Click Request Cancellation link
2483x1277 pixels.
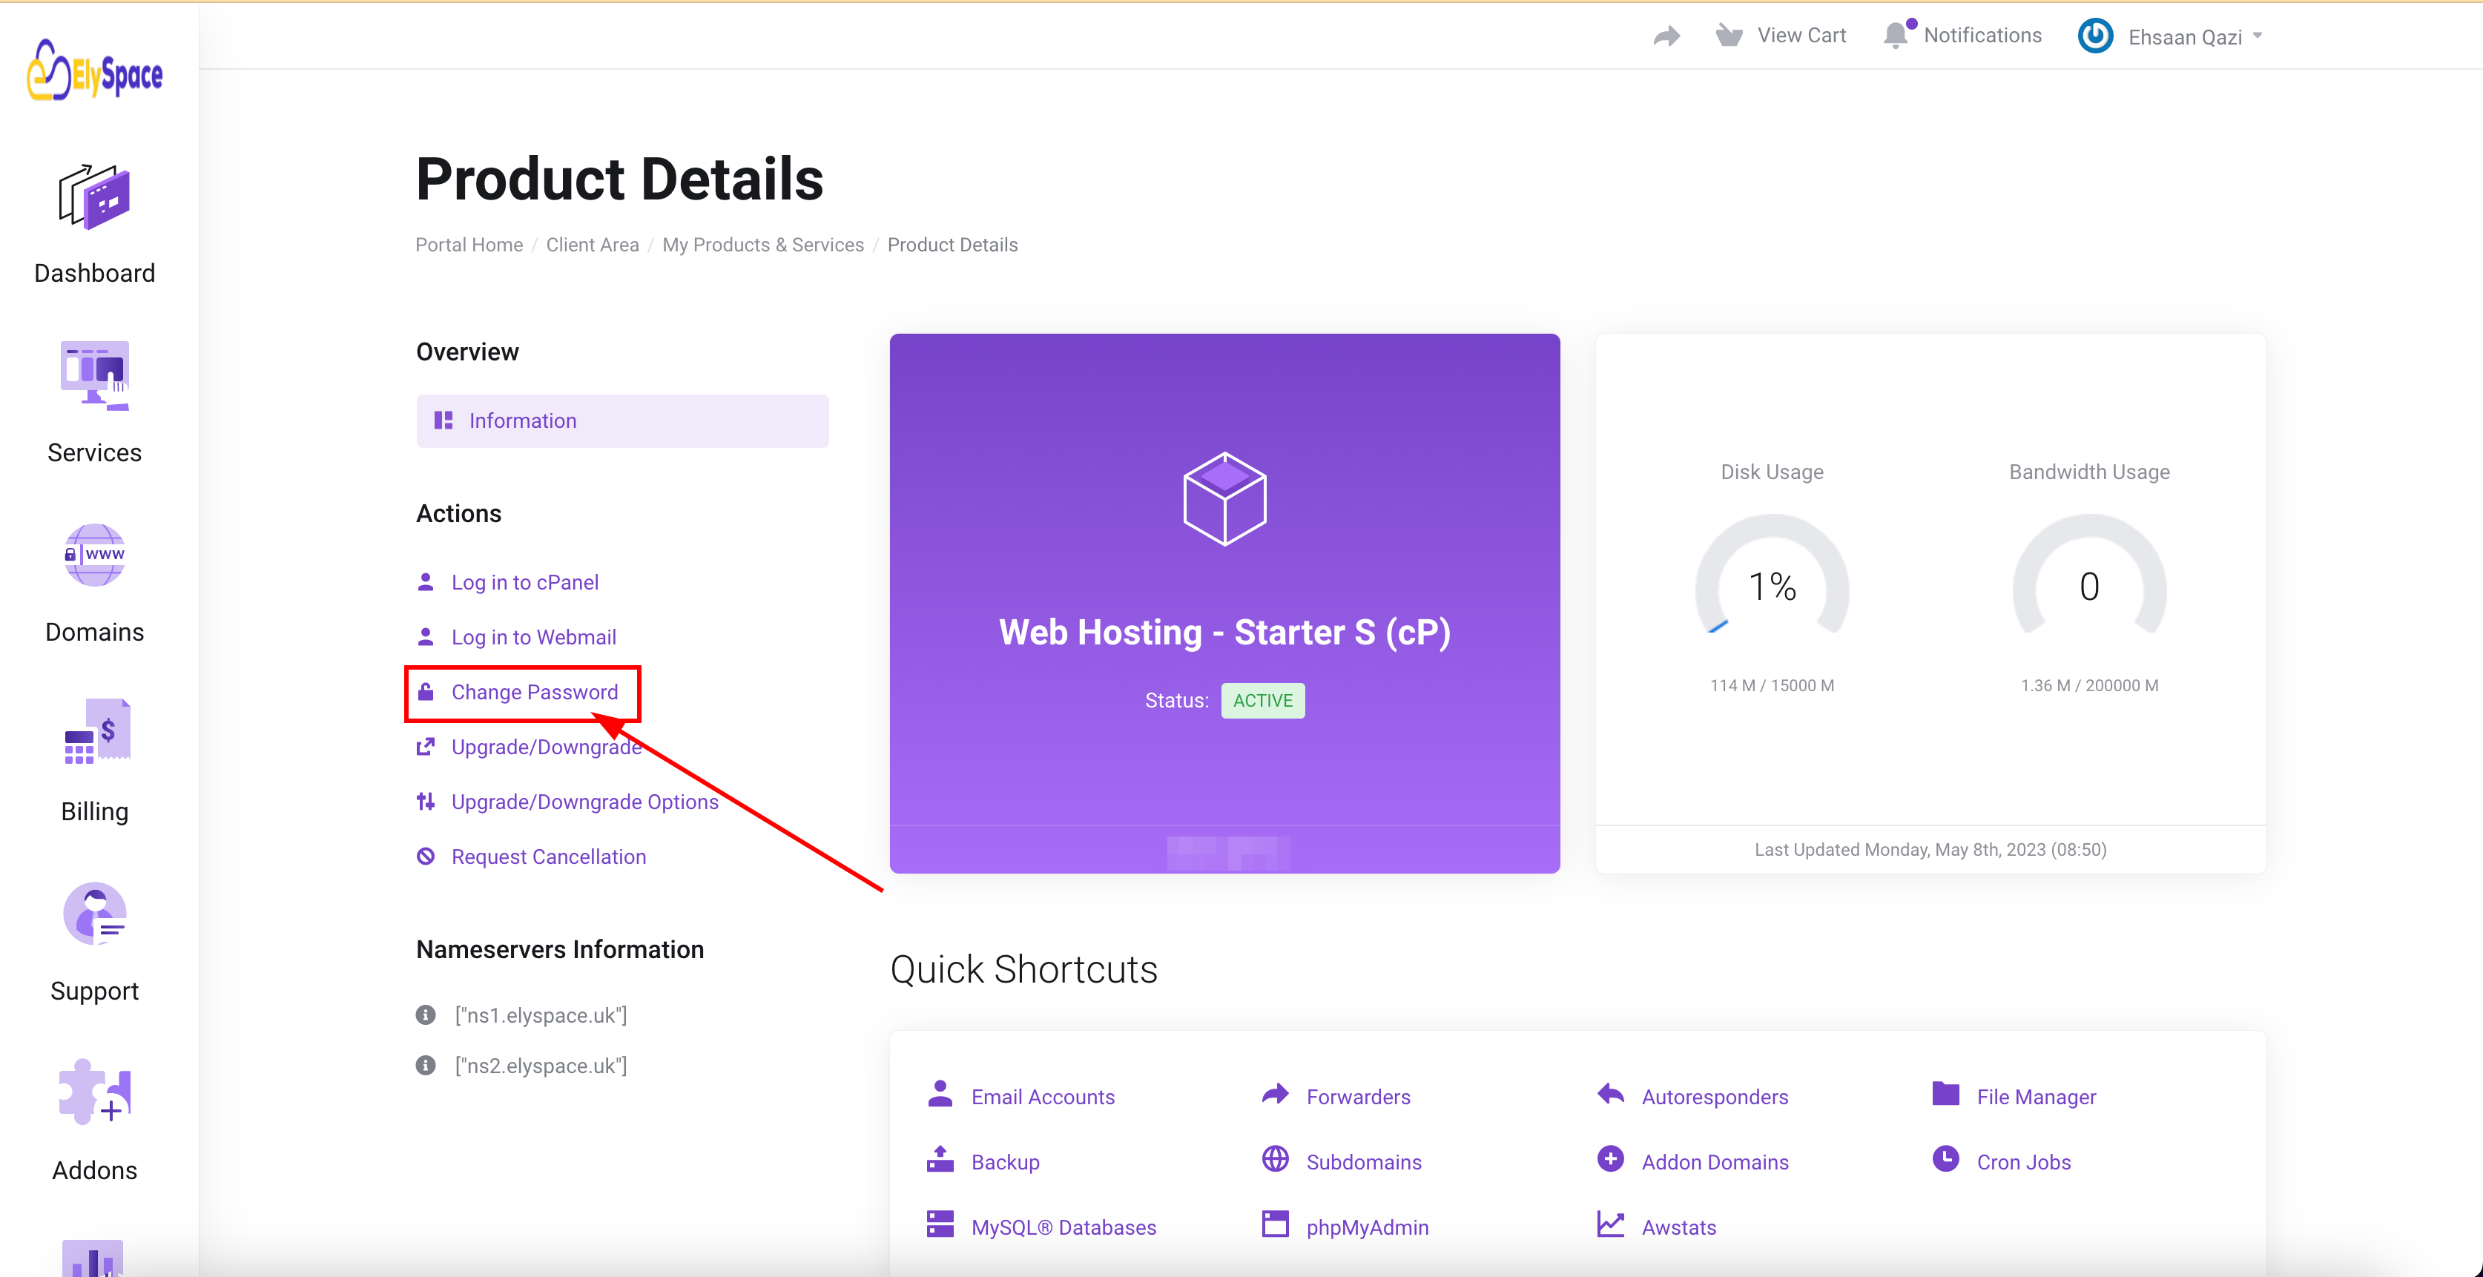pos(549,857)
